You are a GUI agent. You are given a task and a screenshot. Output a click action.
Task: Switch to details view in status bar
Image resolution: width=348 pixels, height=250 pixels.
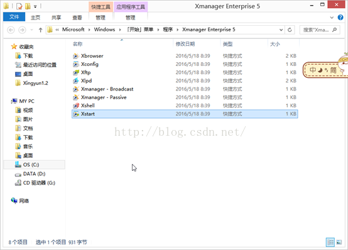click(x=330, y=242)
